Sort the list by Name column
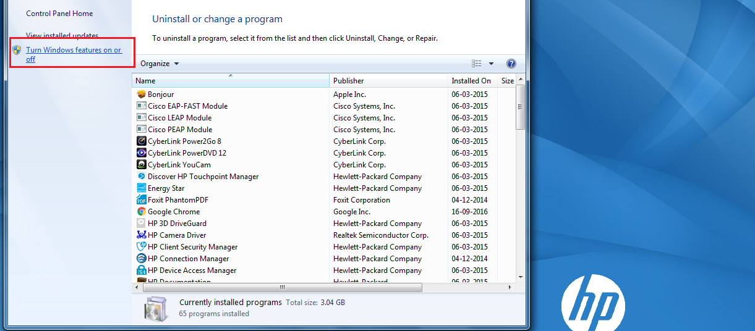 coord(231,81)
